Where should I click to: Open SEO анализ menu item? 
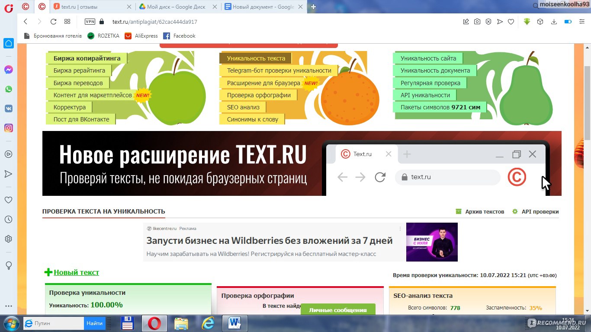243,107
